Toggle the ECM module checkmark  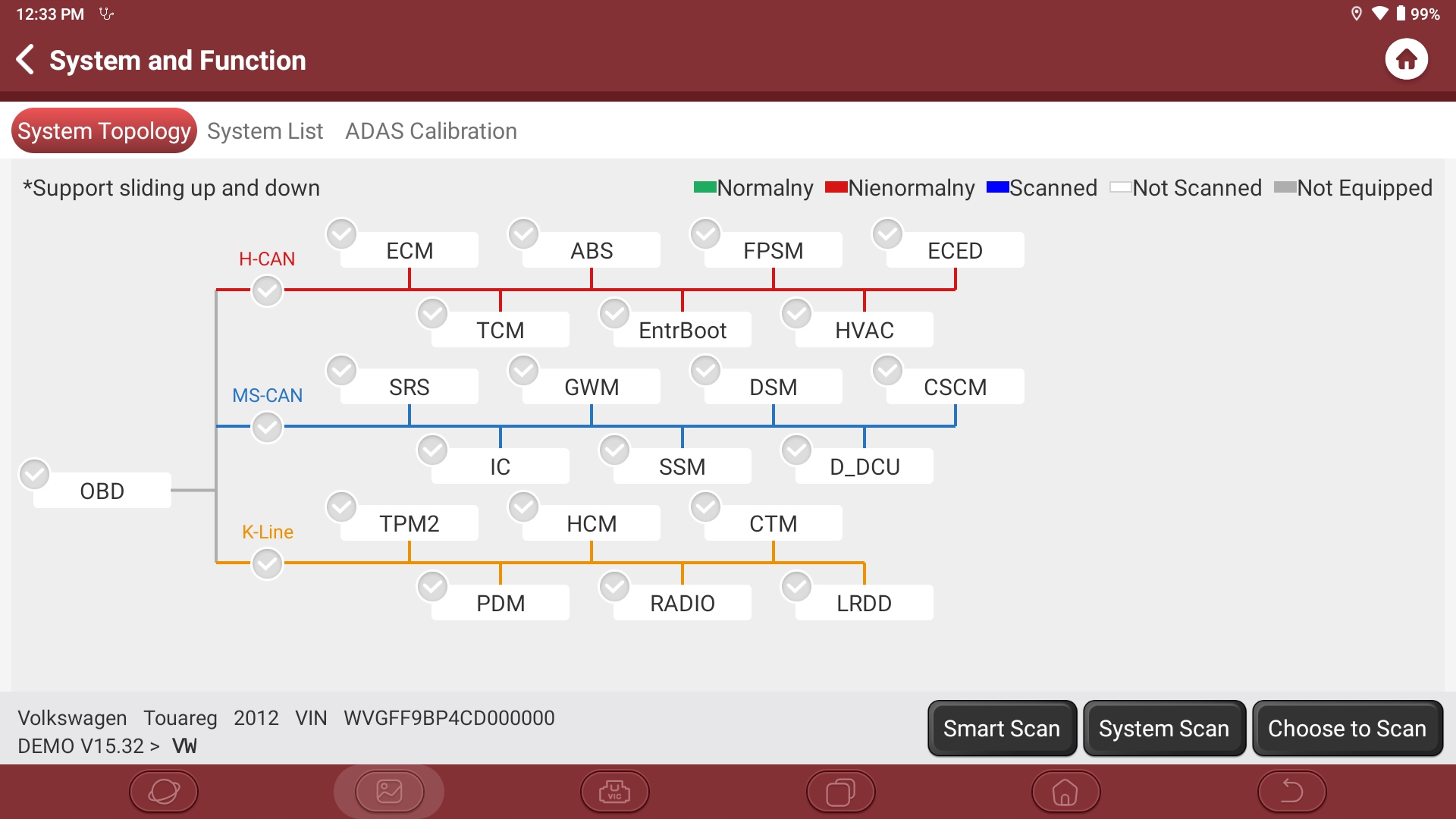[341, 234]
